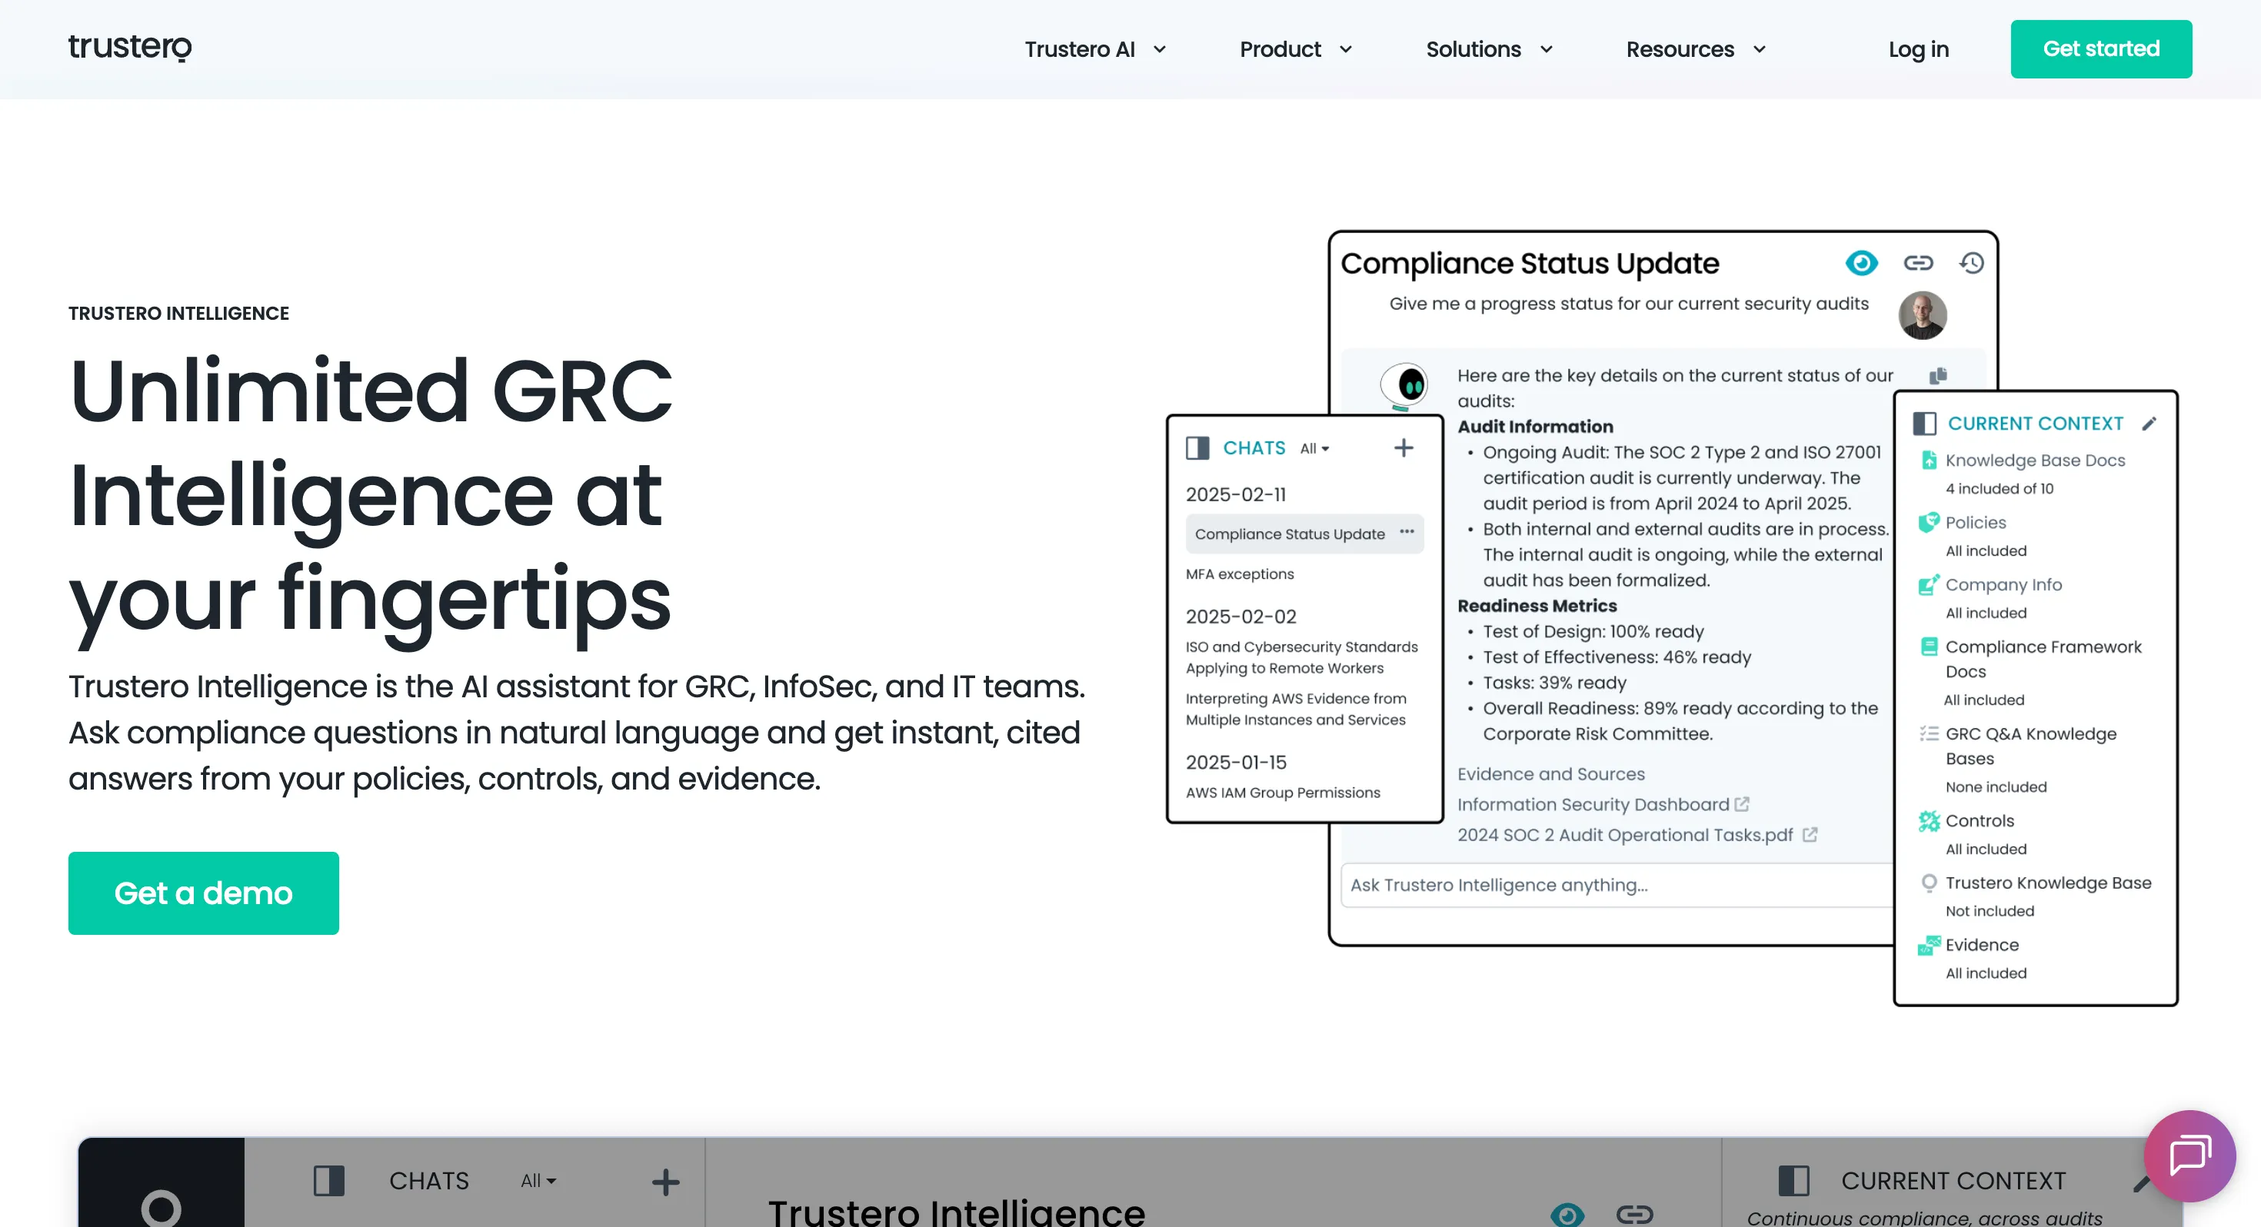Edit Current Context with pencil icon
The height and width of the screenshot is (1227, 2261).
pyautogui.click(x=2149, y=424)
